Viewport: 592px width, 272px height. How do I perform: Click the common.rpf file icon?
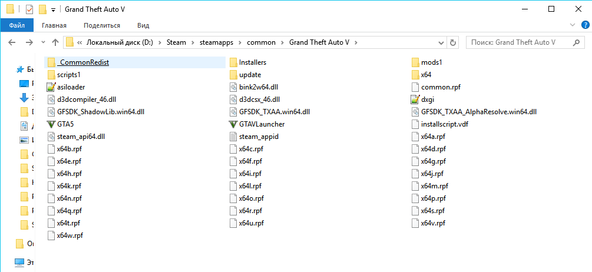[x=415, y=87]
